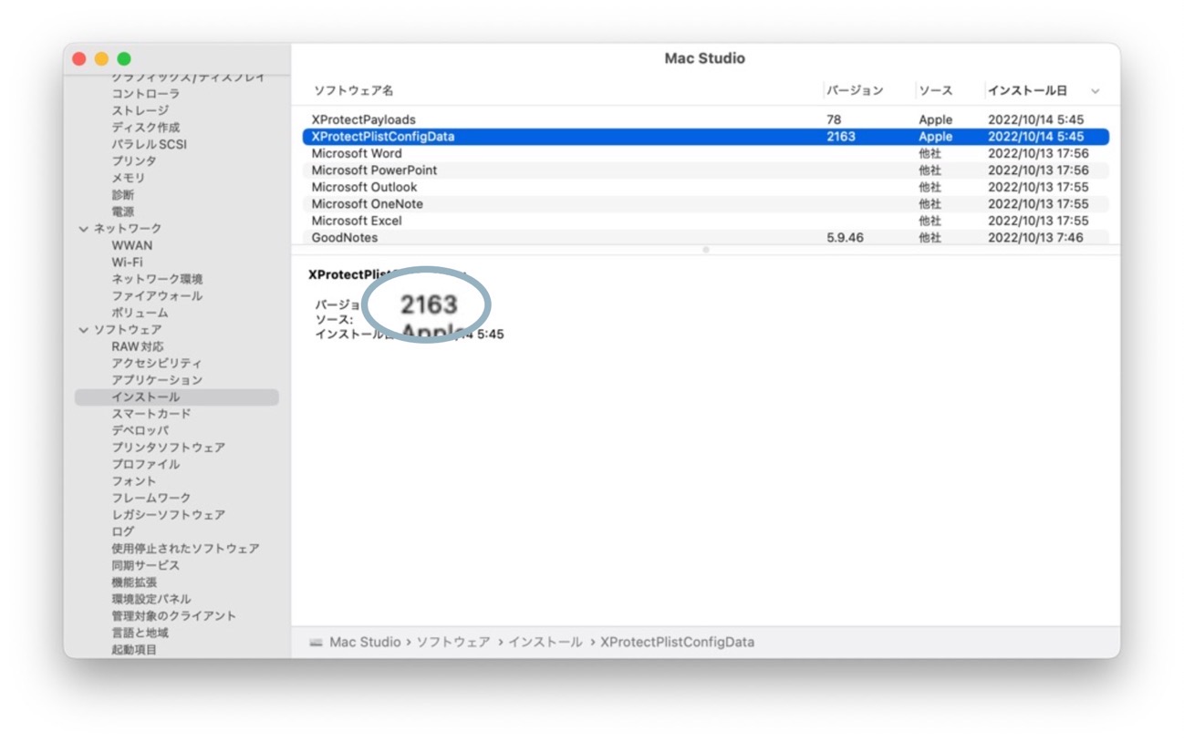Click the Mac Studio computer icon in path bar
Screen dimensions: 1184x742
(x=316, y=643)
